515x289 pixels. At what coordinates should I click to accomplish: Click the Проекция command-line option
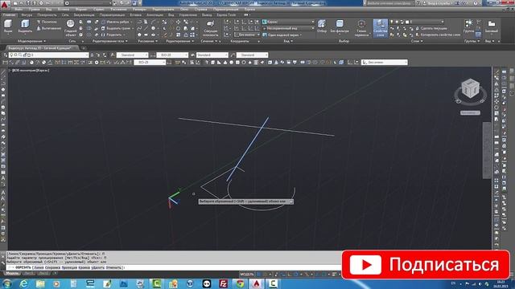(x=69, y=267)
